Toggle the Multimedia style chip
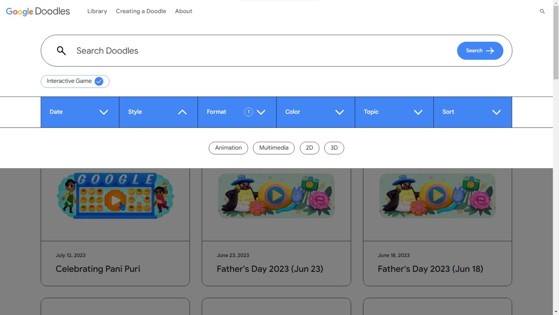The image size is (559, 315). pos(274,148)
